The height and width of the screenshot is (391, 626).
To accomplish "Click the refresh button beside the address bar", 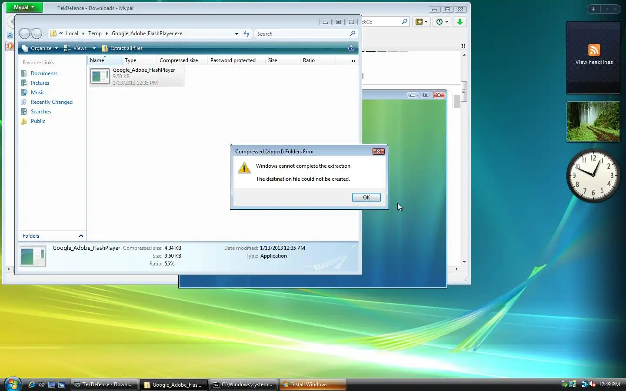I will 246,33.
